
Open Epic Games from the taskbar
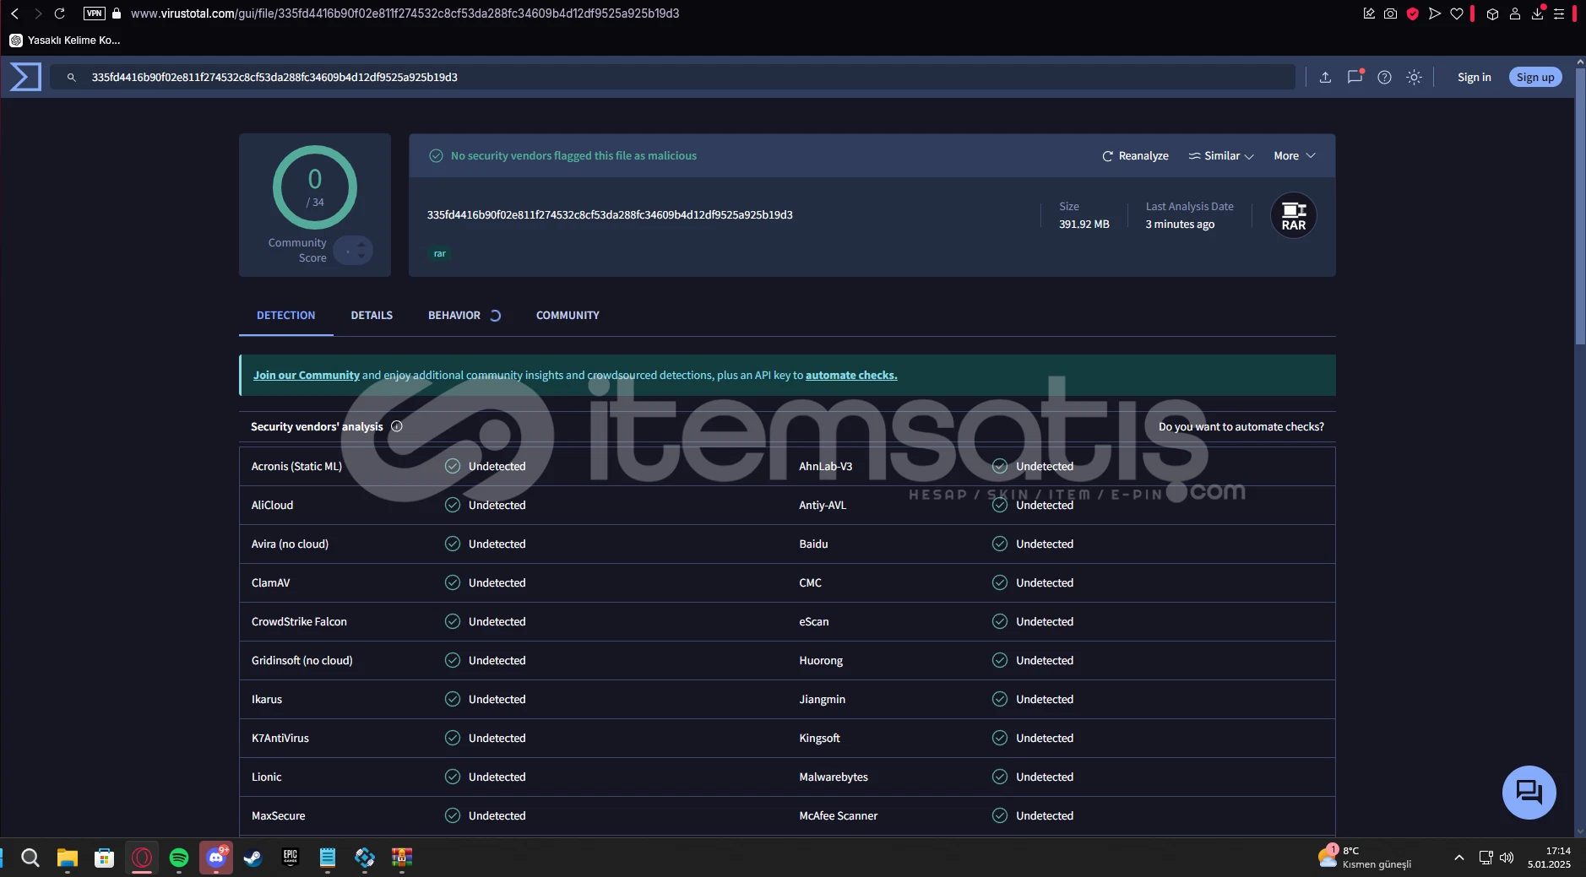tap(291, 858)
